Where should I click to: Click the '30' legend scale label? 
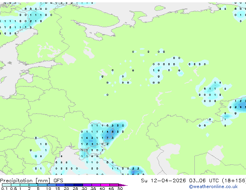pos(84,188)
